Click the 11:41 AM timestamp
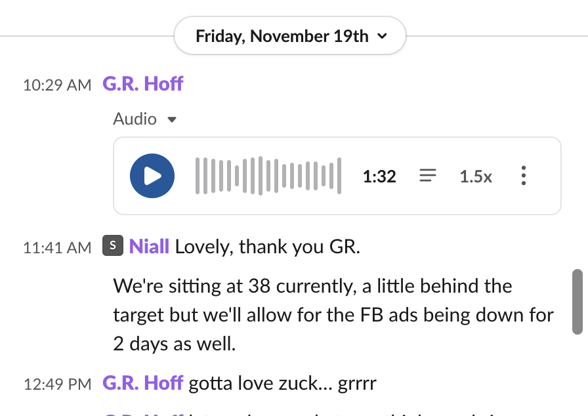 tap(57, 248)
